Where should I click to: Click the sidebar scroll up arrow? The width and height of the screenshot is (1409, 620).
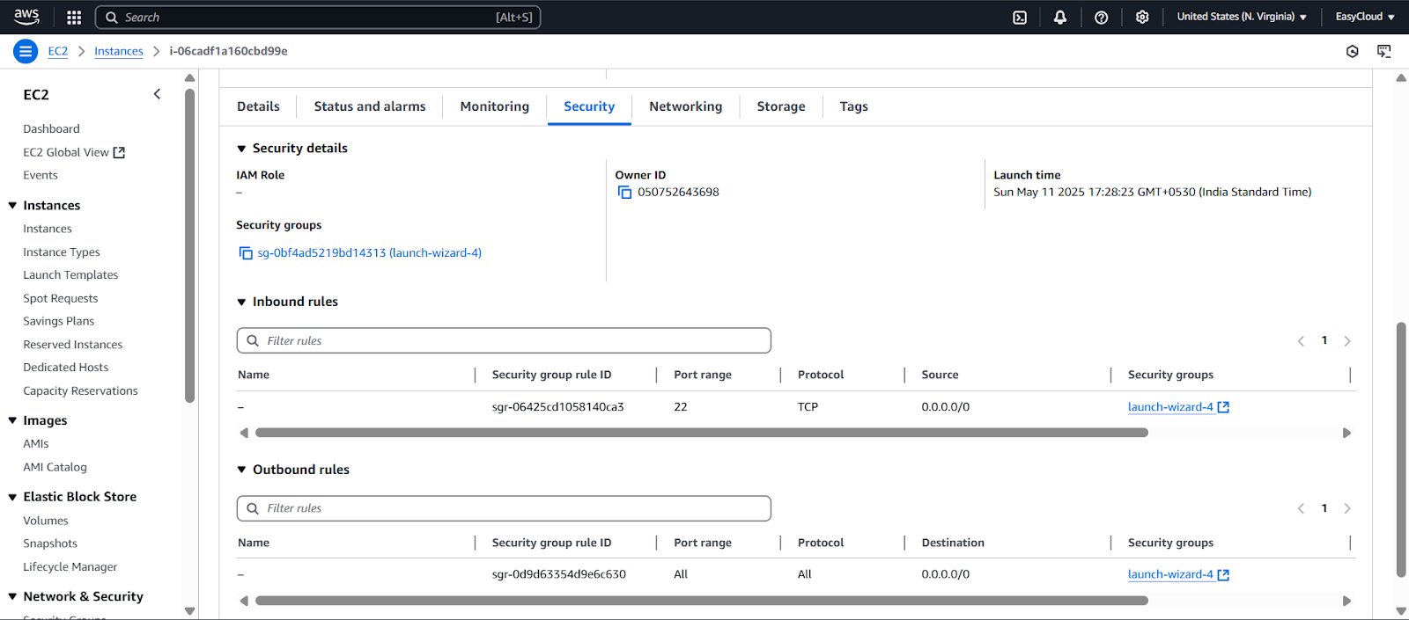(189, 78)
